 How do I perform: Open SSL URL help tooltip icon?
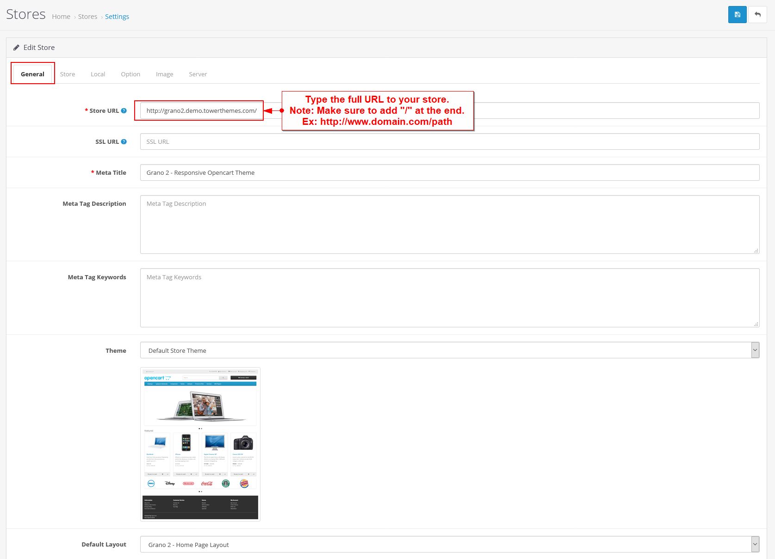point(124,142)
